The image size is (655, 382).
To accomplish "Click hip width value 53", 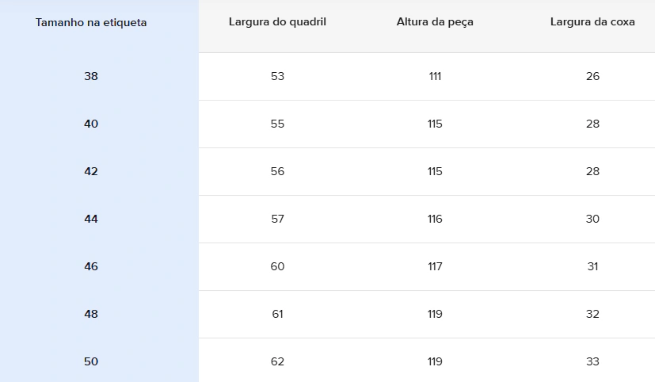I will tap(277, 77).
